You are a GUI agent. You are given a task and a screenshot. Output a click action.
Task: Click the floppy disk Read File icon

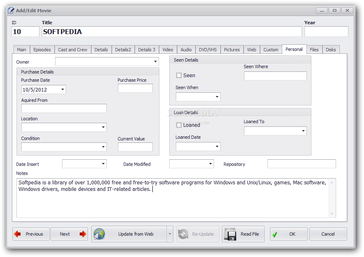[x=230, y=234]
